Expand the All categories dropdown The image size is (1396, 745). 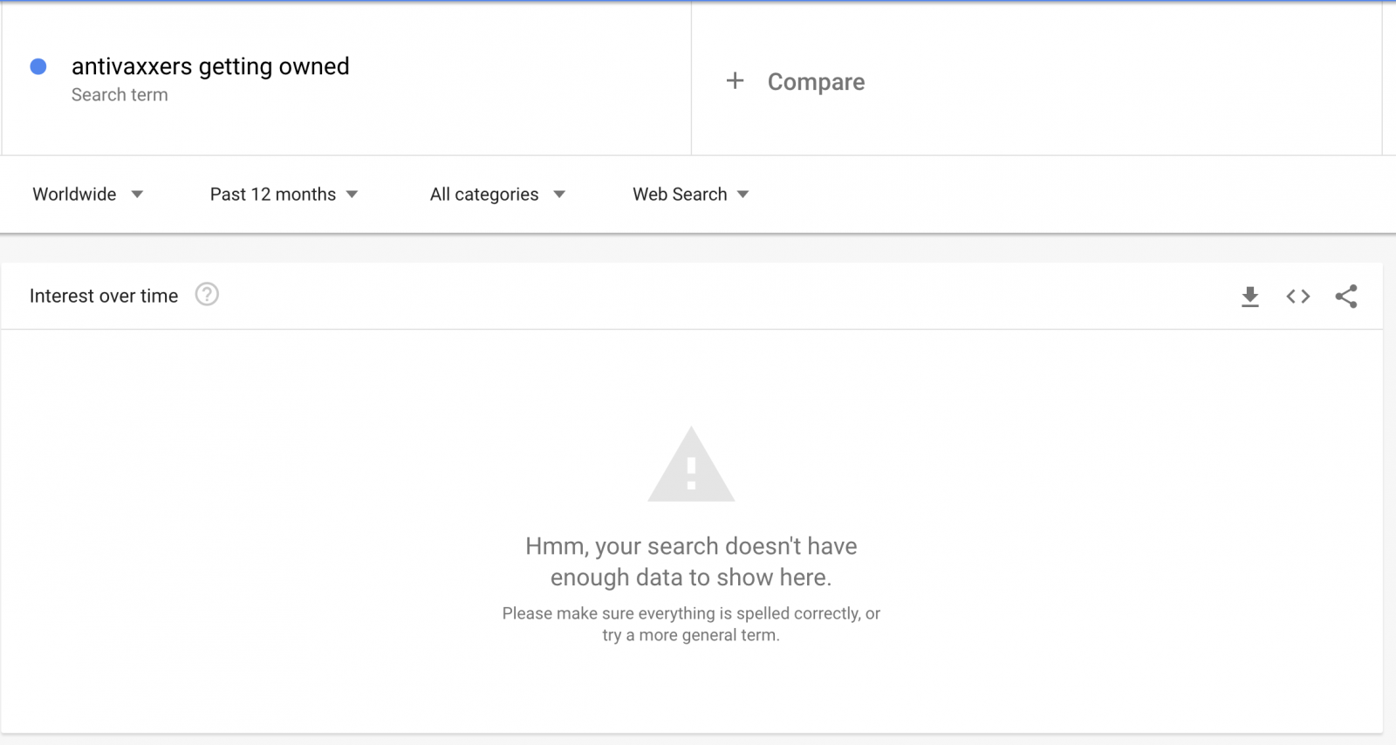[x=497, y=195]
